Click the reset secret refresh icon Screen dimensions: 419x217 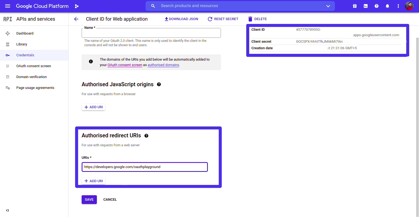210,19
